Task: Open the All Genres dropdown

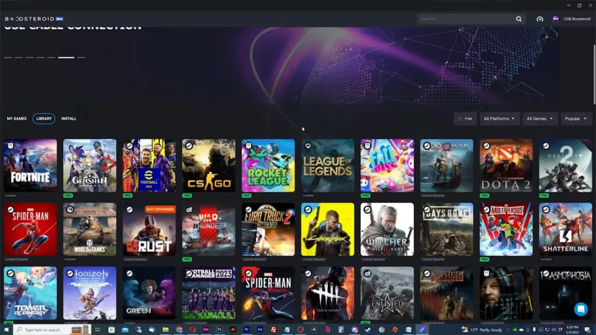Action: [x=540, y=119]
